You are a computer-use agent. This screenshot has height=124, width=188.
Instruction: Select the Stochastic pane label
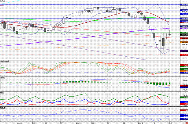pos(4,61)
